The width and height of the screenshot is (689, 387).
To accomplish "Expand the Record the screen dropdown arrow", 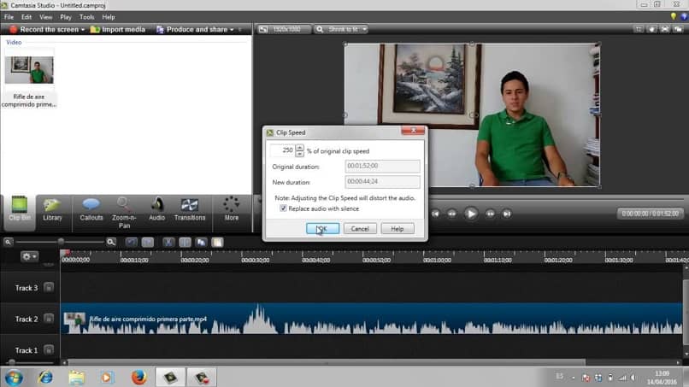I will click(83, 30).
